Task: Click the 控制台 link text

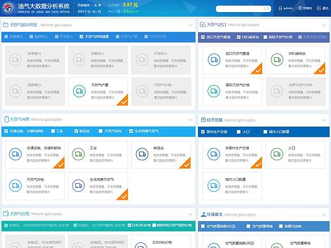Action: (307, 8)
